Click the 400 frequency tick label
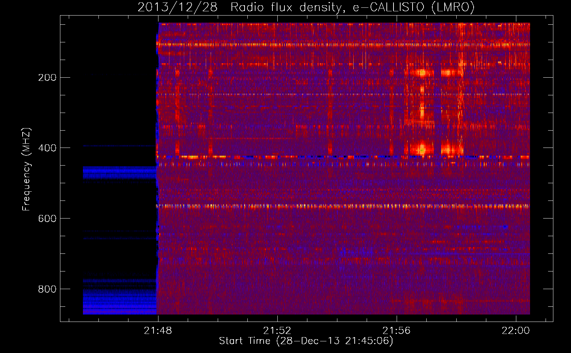The width and height of the screenshot is (571, 353). click(x=47, y=148)
